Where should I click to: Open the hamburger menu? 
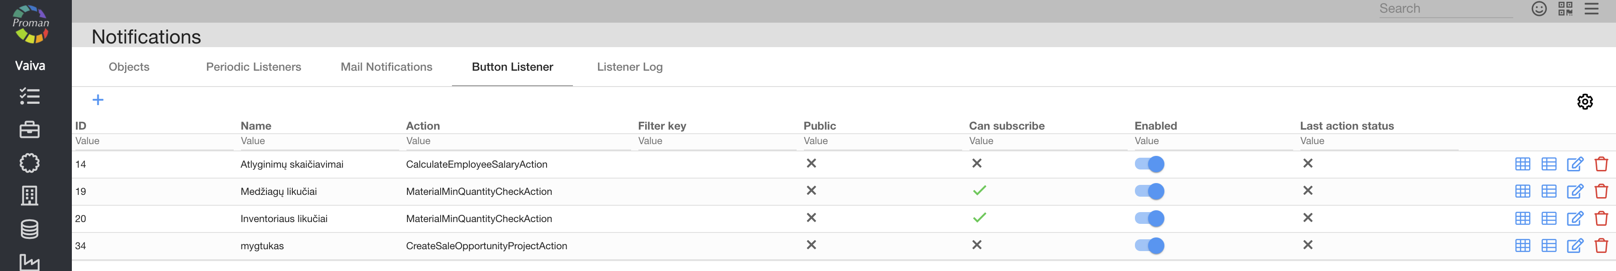tap(1591, 9)
